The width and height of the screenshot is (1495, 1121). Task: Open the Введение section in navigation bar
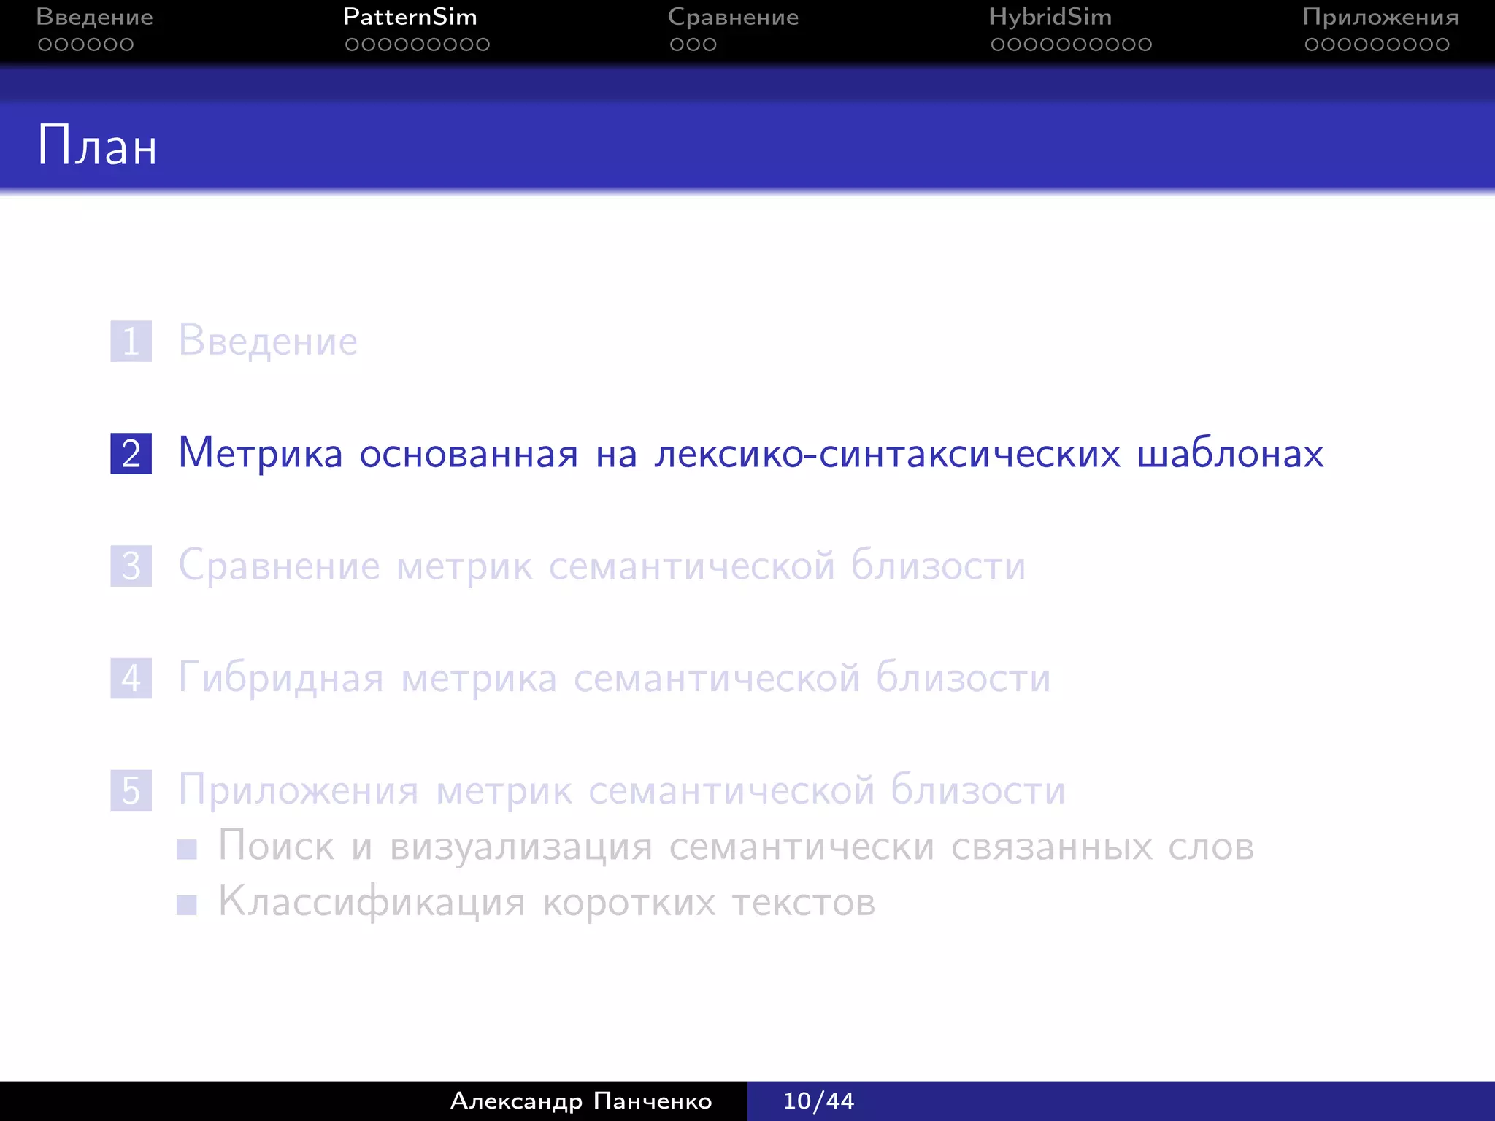coord(94,17)
